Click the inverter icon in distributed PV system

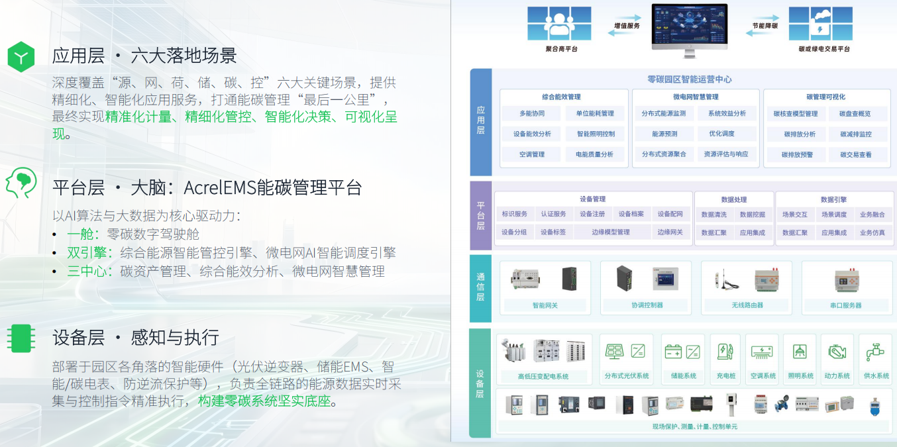pos(638,352)
